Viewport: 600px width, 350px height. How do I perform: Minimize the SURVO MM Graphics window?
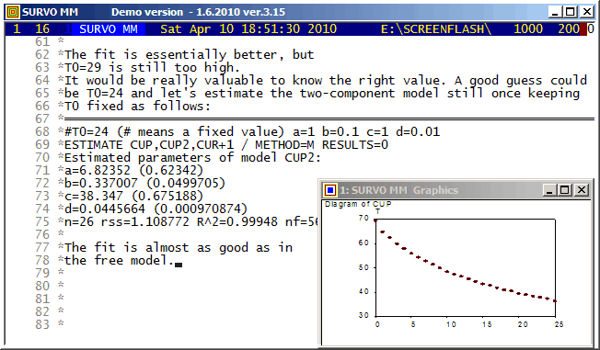pos(549,190)
